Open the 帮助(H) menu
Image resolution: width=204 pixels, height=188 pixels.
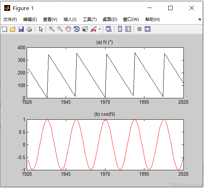click(152, 20)
